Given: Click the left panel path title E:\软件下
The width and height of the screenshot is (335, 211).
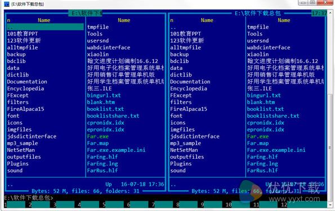Looking at the screenshot, I should click(86, 14).
